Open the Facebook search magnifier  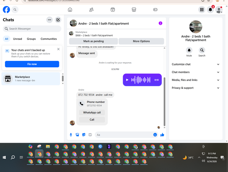[15, 10]
